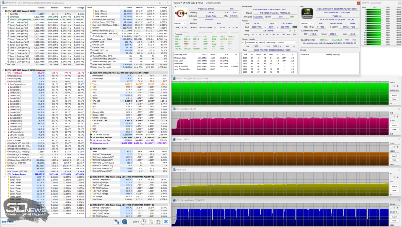Click the green Core 0 Clock graph area
The image size is (402, 227).
click(280, 93)
